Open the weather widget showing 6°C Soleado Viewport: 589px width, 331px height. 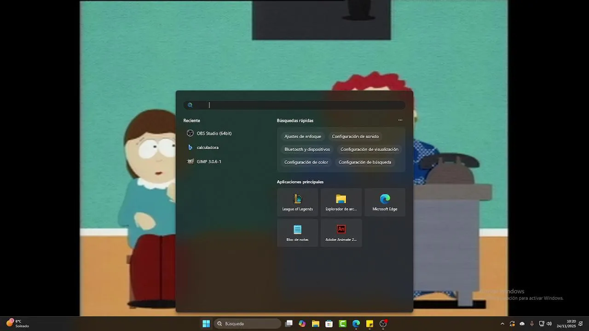17,324
